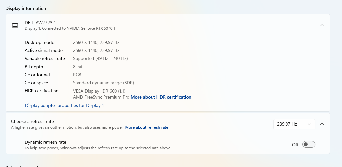Click the Display information heading
This screenshot has height=167, width=342.
click(x=26, y=8)
